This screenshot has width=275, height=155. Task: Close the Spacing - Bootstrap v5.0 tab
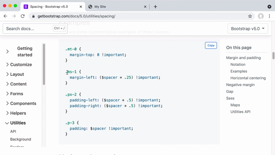pos(81,7)
